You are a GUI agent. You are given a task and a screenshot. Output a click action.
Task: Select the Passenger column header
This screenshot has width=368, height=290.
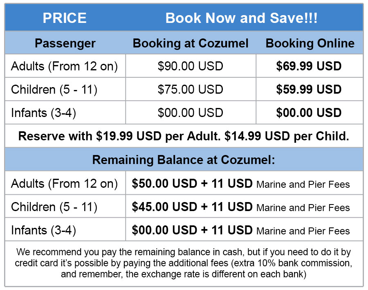pos(65,43)
